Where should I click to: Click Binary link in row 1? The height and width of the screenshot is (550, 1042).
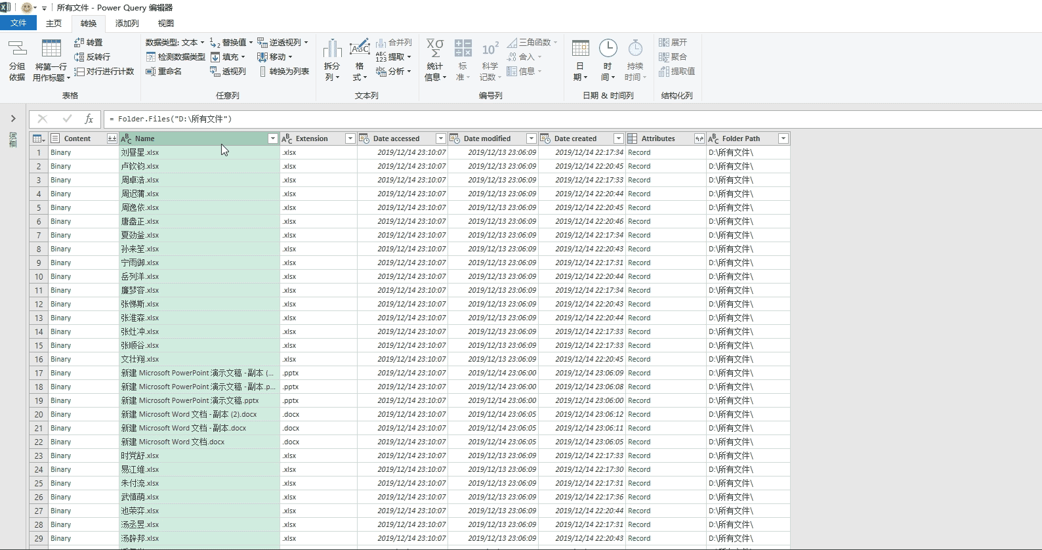[61, 152]
